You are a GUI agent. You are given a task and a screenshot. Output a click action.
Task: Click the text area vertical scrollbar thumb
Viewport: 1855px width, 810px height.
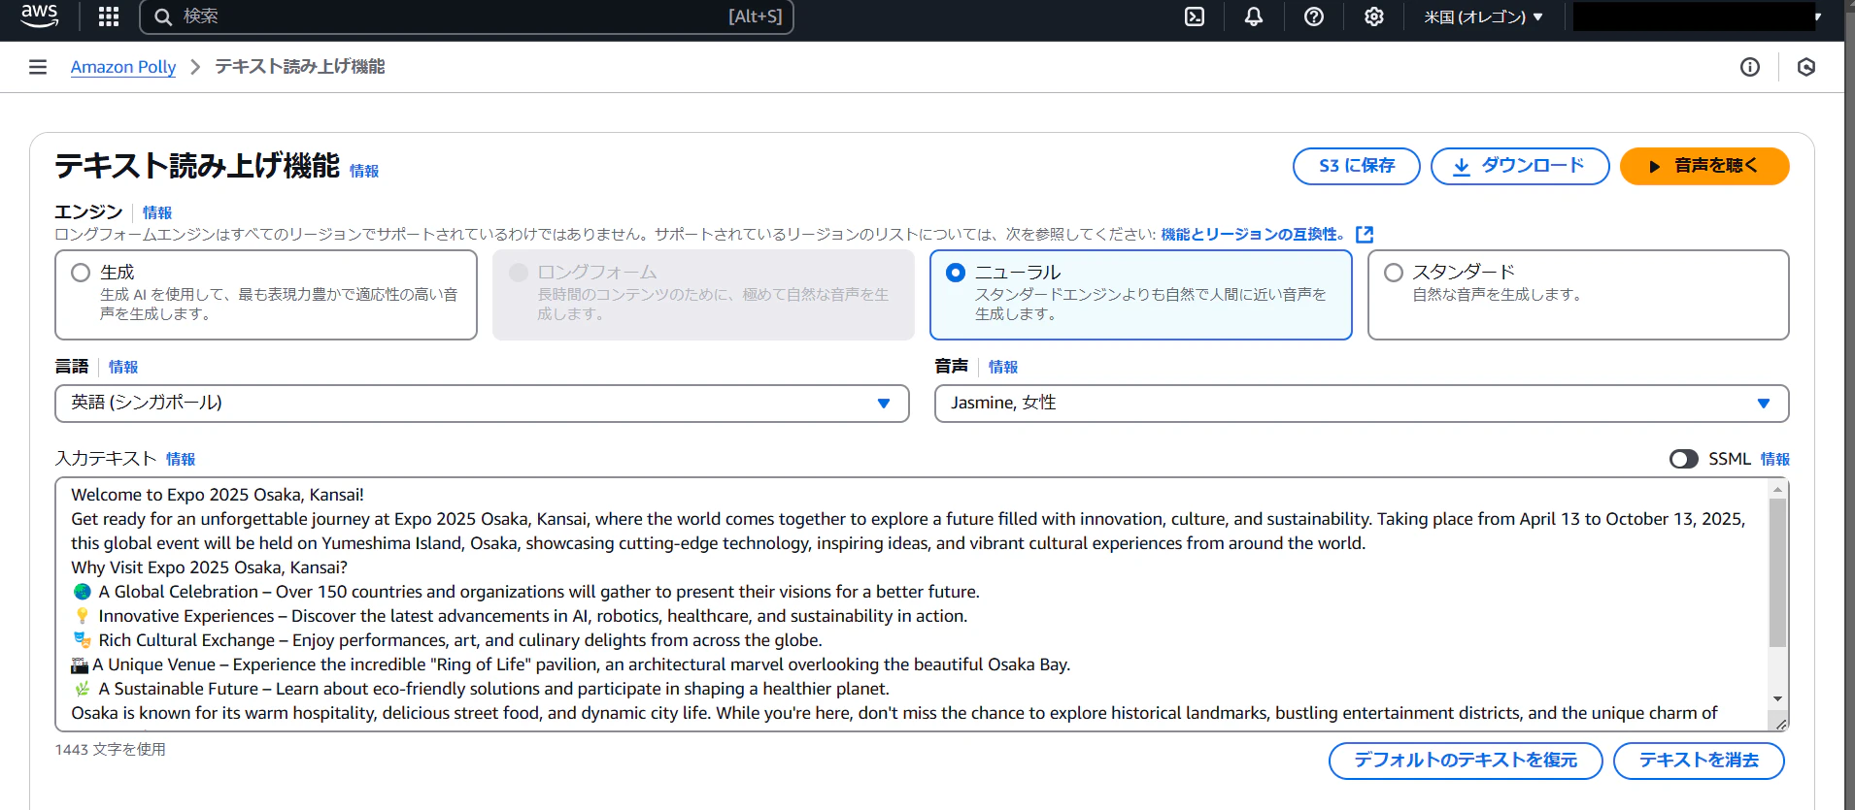(1777, 572)
